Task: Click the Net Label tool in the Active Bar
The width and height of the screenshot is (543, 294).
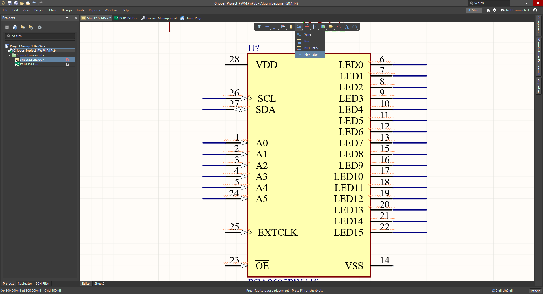Action: (299, 27)
